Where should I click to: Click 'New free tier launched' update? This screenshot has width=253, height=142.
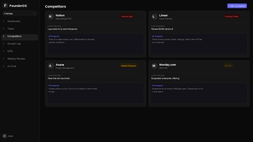[59, 78]
